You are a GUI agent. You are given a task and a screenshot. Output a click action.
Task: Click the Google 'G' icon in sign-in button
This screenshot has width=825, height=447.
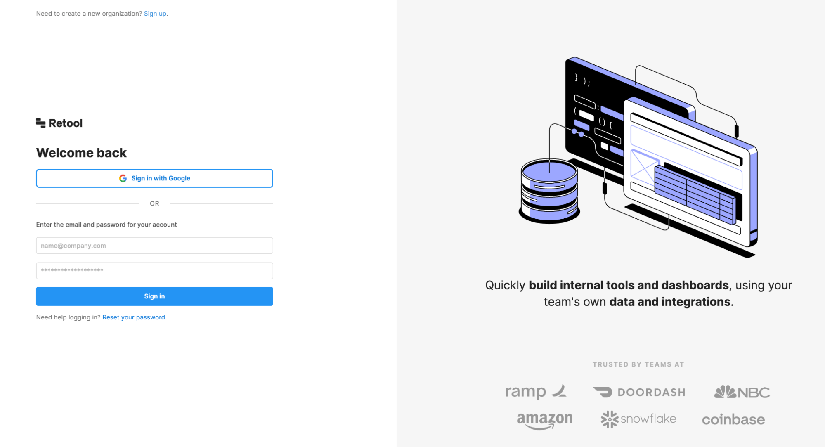coord(122,178)
